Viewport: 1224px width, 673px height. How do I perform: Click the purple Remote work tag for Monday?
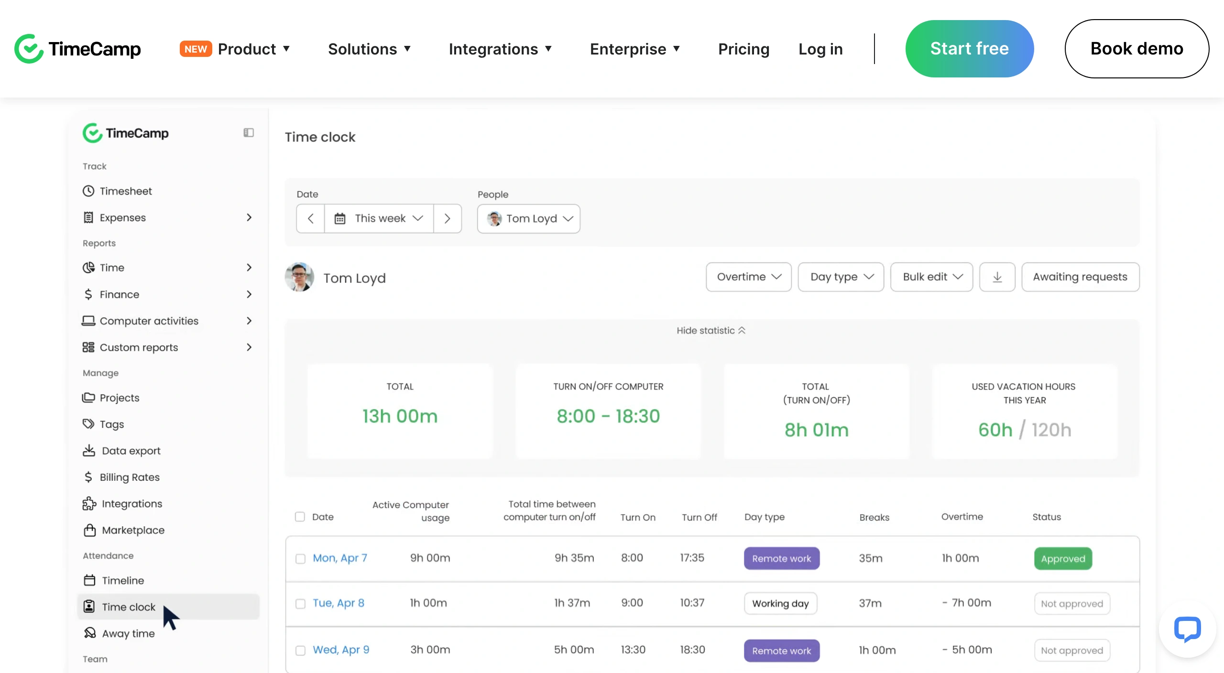781,558
